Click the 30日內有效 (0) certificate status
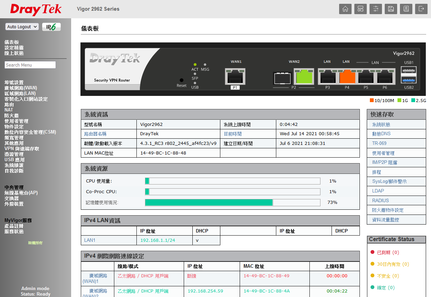The height and width of the screenshot is (297, 431). pos(393,264)
